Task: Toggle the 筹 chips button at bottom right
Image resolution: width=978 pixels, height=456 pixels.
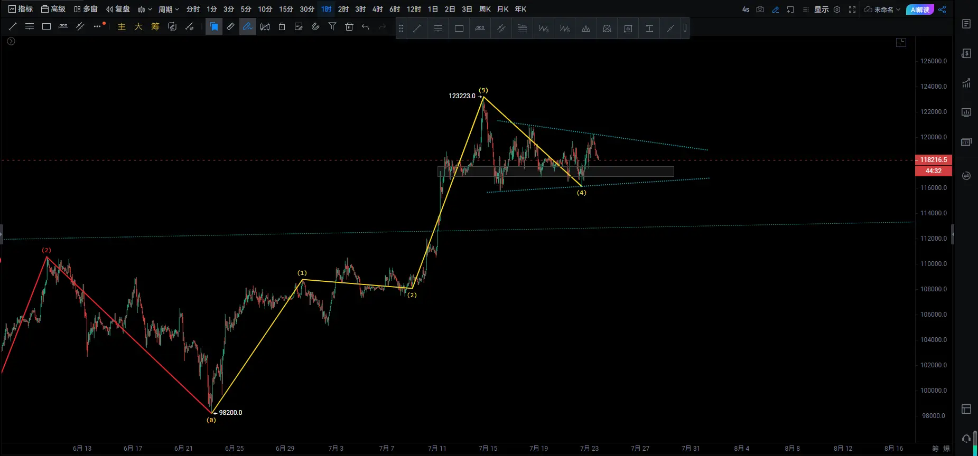Action: pyautogui.click(x=935, y=449)
